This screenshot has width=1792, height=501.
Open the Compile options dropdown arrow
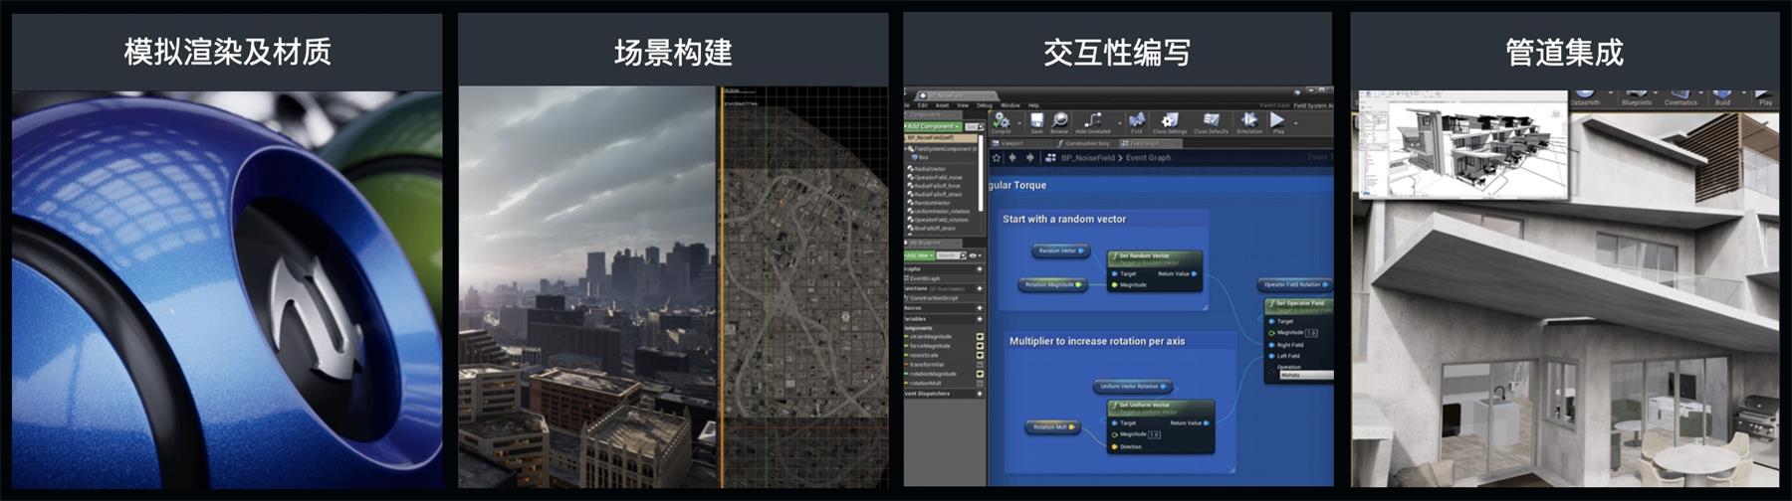click(1019, 122)
